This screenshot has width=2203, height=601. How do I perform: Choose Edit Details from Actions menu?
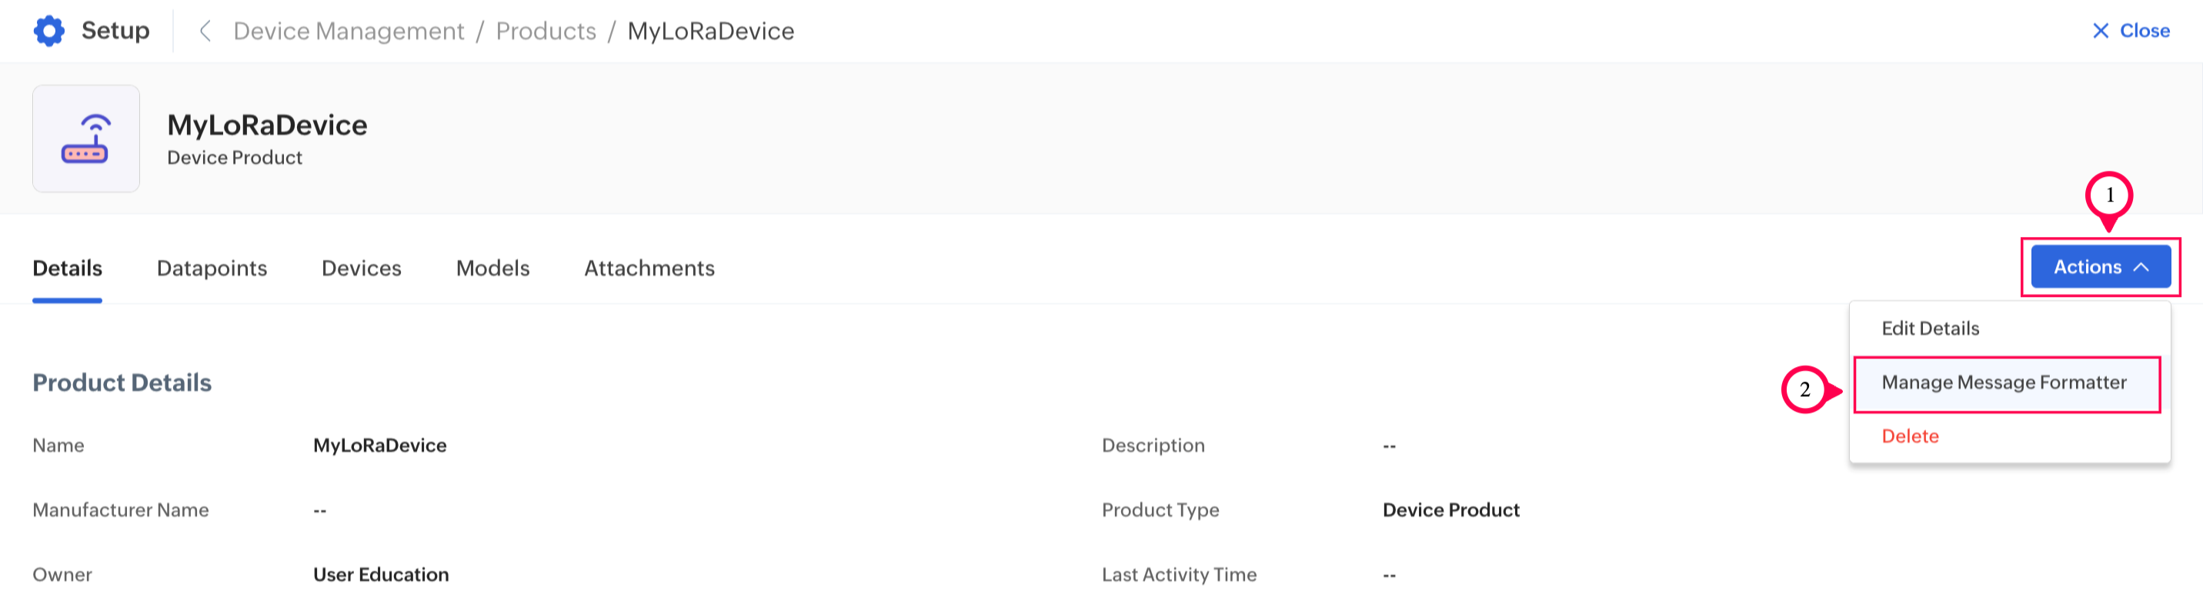pos(1930,329)
